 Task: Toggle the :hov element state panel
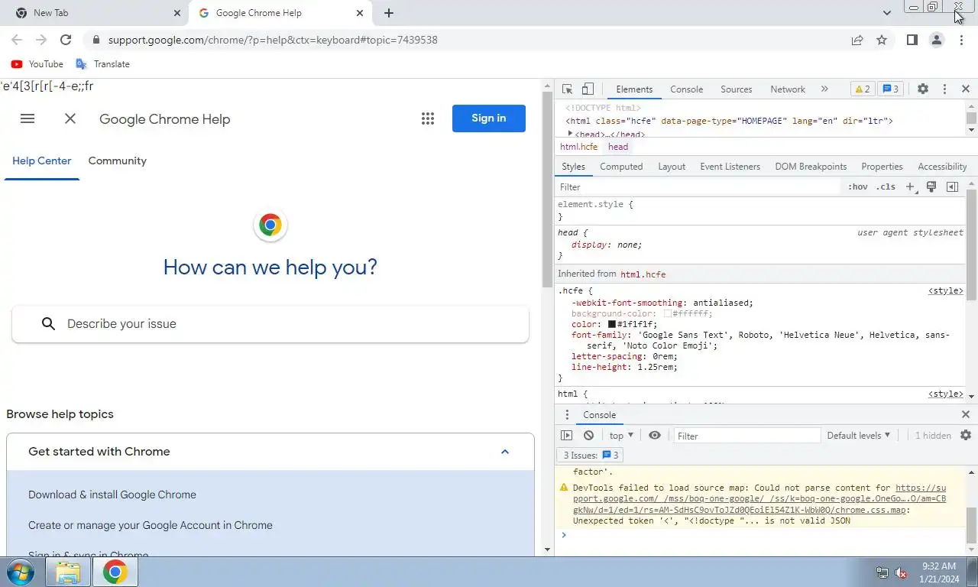click(x=857, y=187)
